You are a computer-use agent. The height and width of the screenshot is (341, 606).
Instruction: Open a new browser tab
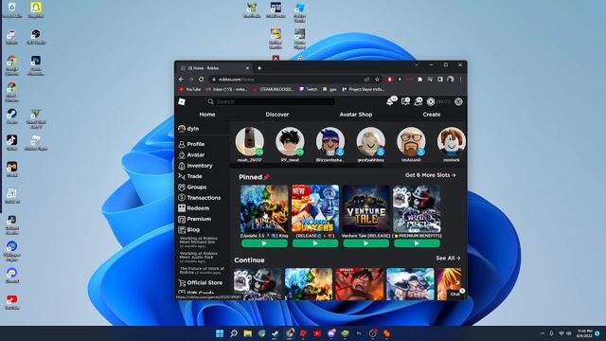[x=259, y=68]
